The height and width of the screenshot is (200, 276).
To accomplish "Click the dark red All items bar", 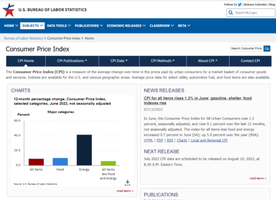I will coord(36,162).
